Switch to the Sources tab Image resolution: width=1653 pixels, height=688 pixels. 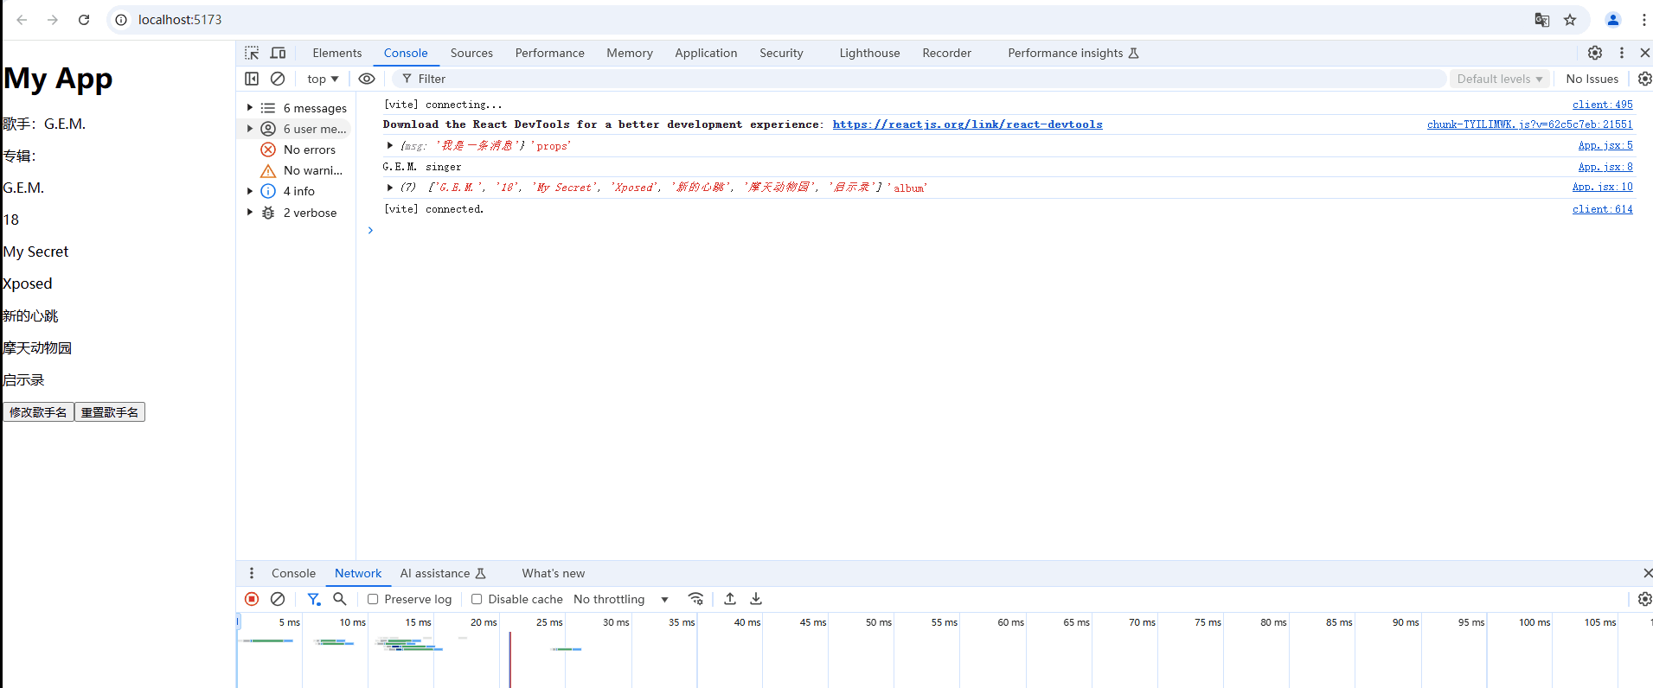click(471, 53)
